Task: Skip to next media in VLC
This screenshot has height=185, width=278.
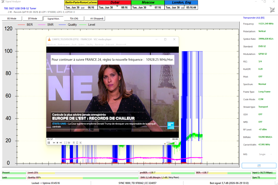Action: tap(61, 143)
